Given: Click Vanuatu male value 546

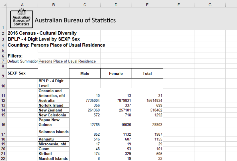Looking at the screenshot, I should click(97, 139).
